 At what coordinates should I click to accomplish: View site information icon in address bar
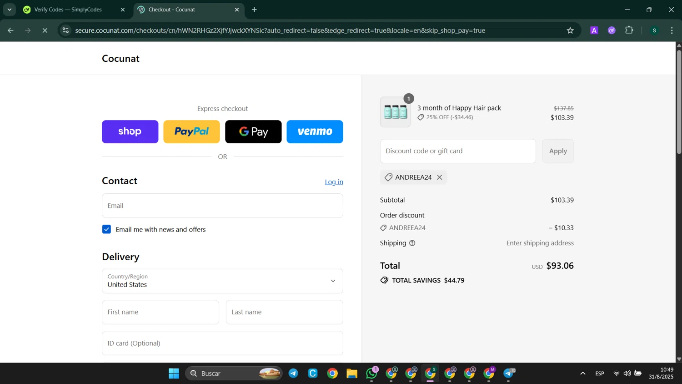pos(65,30)
